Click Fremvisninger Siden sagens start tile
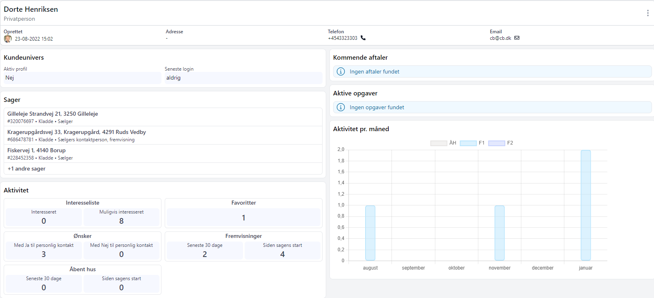The image size is (654, 298). (282, 250)
